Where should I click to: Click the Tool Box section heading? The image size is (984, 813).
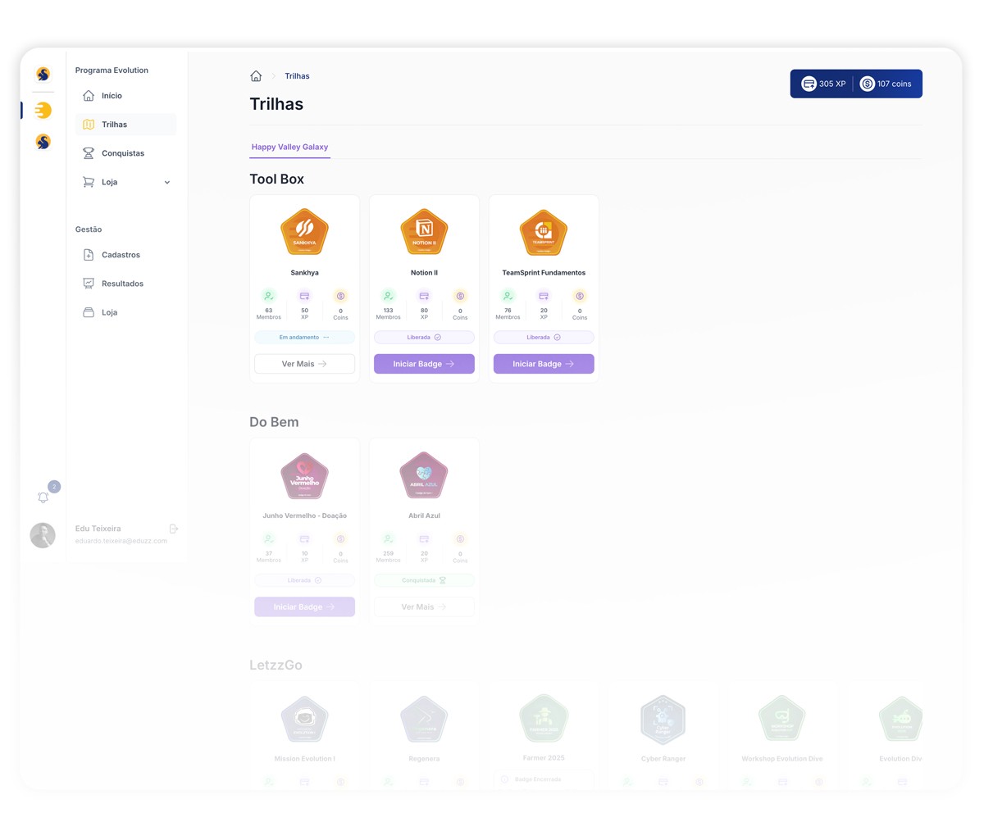click(x=276, y=179)
